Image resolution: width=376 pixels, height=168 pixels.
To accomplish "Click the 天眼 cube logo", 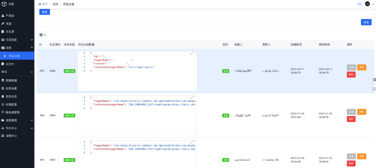I will tap(4, 4).
